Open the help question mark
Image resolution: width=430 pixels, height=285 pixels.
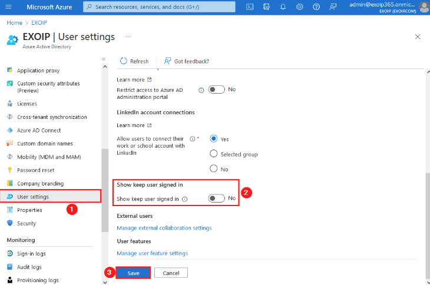(x=316, y=7)
